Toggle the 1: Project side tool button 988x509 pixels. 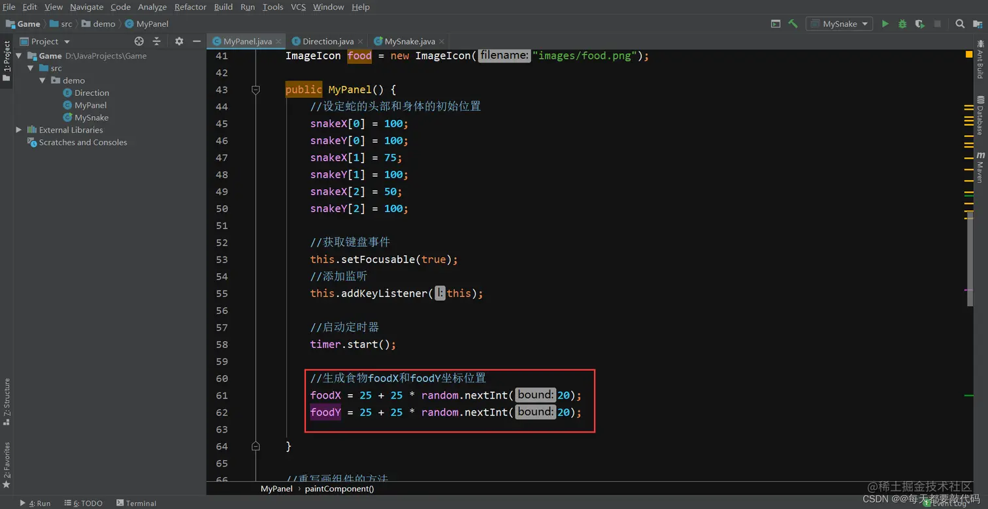[7, 60]
